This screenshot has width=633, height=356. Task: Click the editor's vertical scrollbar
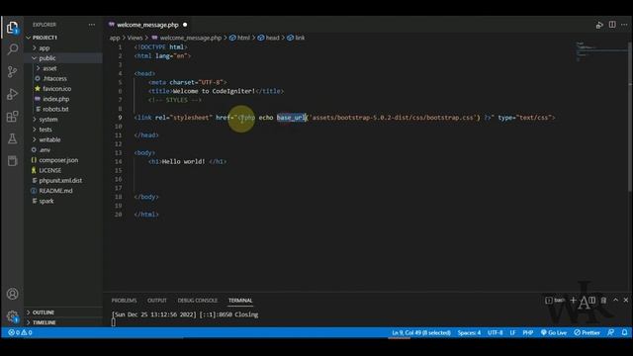(630, 117)
